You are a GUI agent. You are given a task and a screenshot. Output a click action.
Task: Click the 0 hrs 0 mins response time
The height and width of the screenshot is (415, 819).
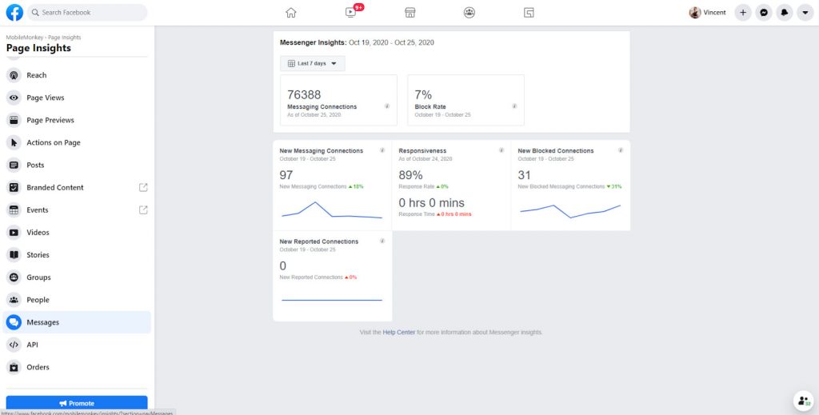point(431,202)
